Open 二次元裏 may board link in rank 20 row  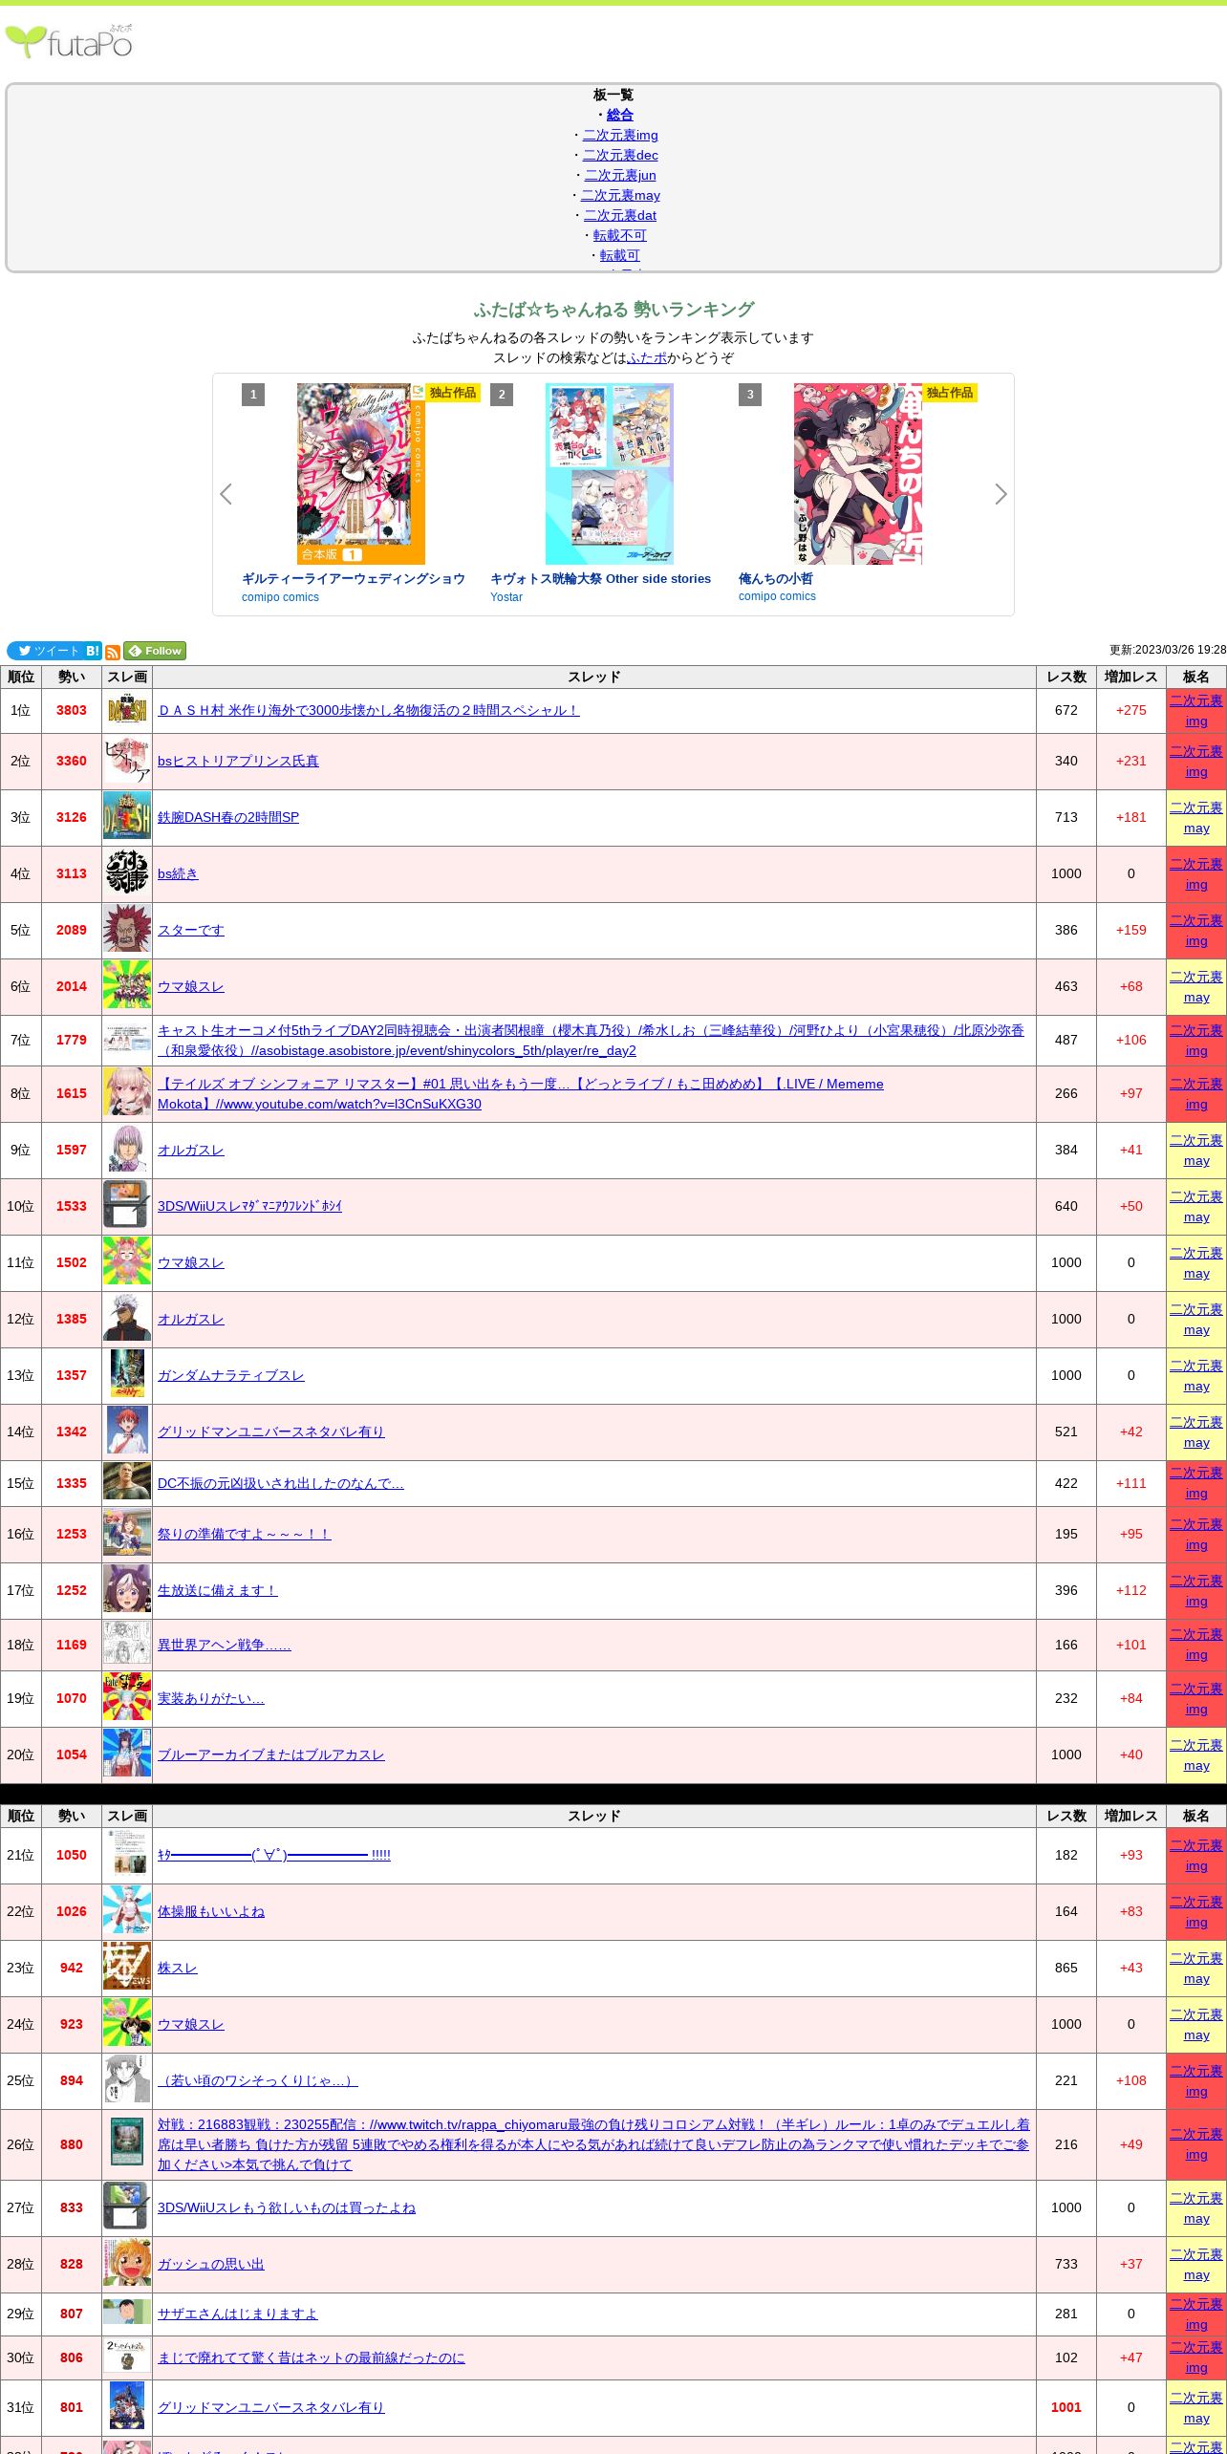(x=1196, y=1754)
